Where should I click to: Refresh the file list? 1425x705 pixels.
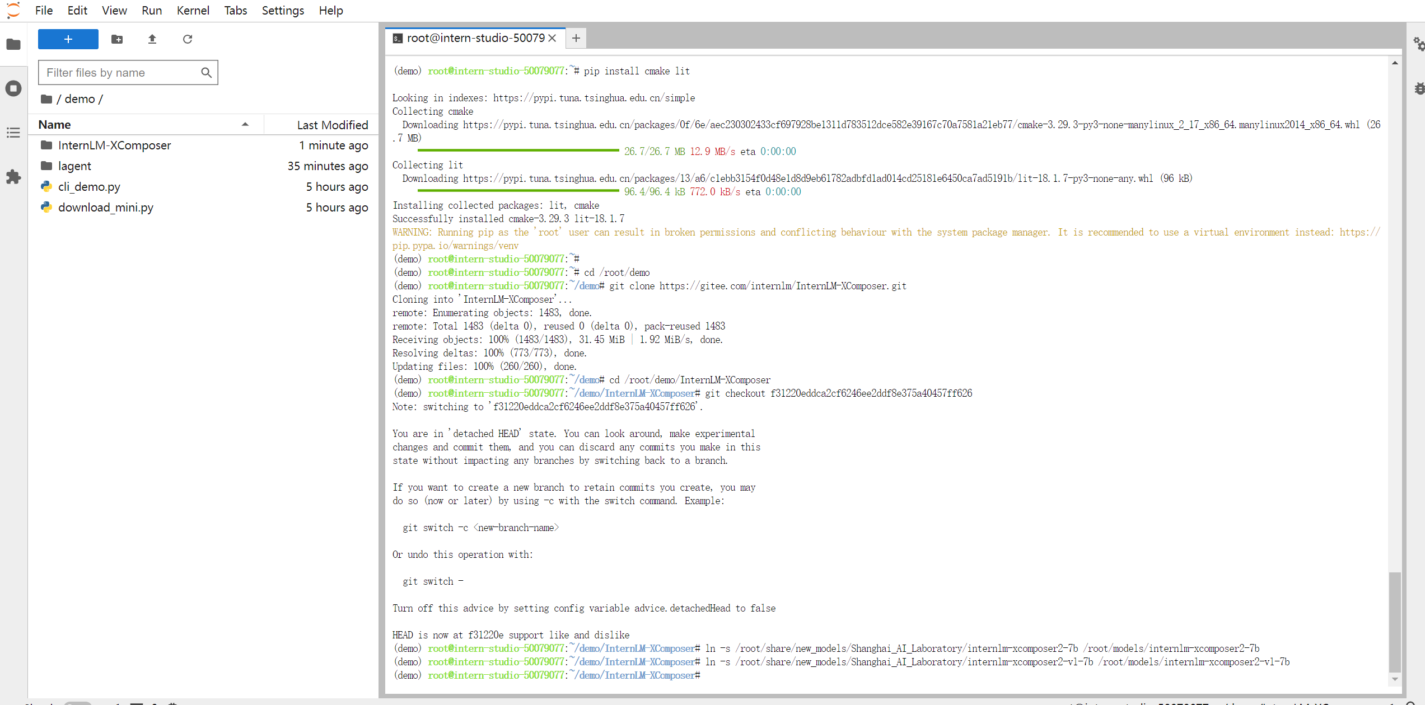pos(188,39)
